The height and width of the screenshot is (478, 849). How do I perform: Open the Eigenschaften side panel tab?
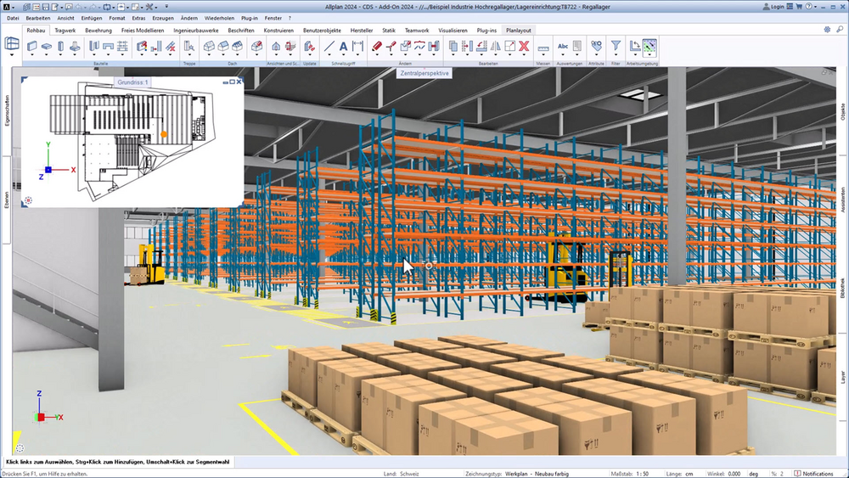tap(7, 111)
